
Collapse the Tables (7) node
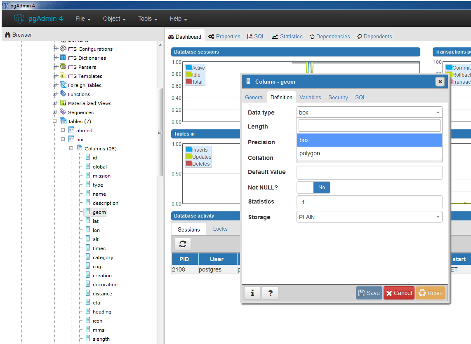(55, 121)
